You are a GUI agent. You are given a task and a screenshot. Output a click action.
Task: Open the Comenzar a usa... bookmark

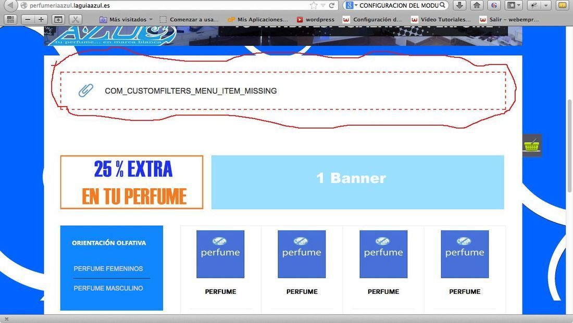(189, 19)
